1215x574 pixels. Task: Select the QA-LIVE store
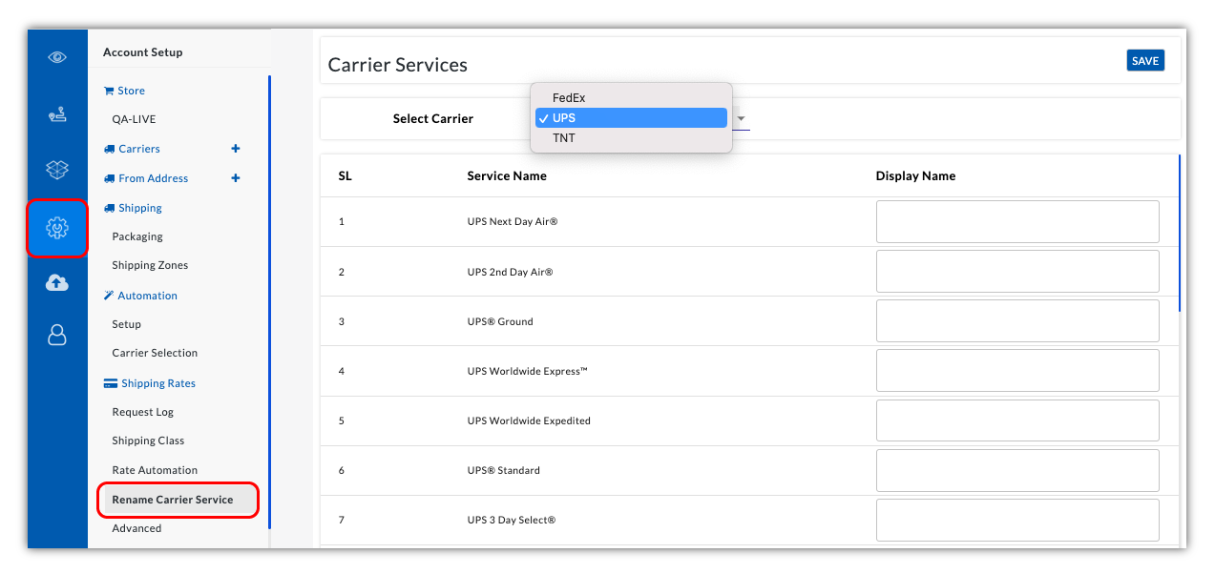coord(134,119)
